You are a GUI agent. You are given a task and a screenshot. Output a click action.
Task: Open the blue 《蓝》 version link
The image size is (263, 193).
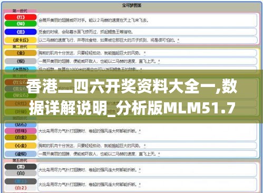point(21,32)
